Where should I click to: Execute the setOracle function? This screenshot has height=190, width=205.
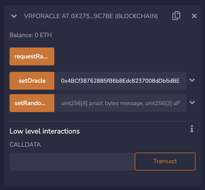[x=32, y=81]
